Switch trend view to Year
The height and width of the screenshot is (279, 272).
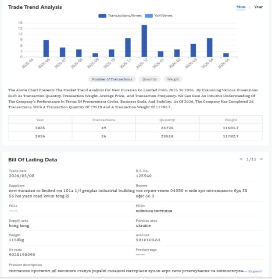click(258, 7)
